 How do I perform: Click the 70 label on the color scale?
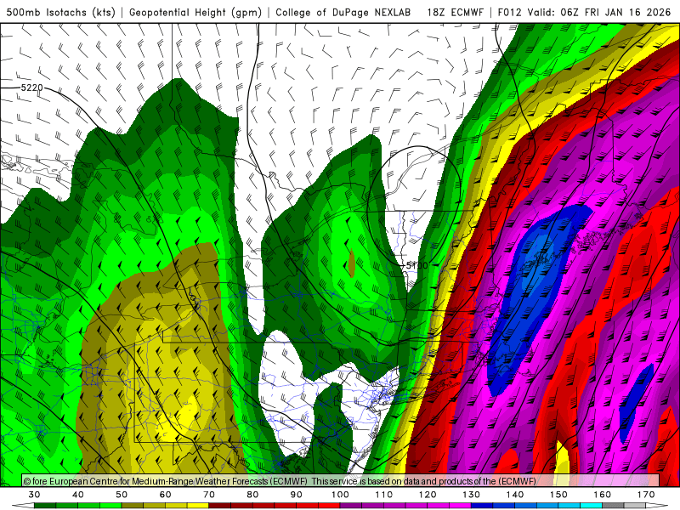[x=209, y=495]
